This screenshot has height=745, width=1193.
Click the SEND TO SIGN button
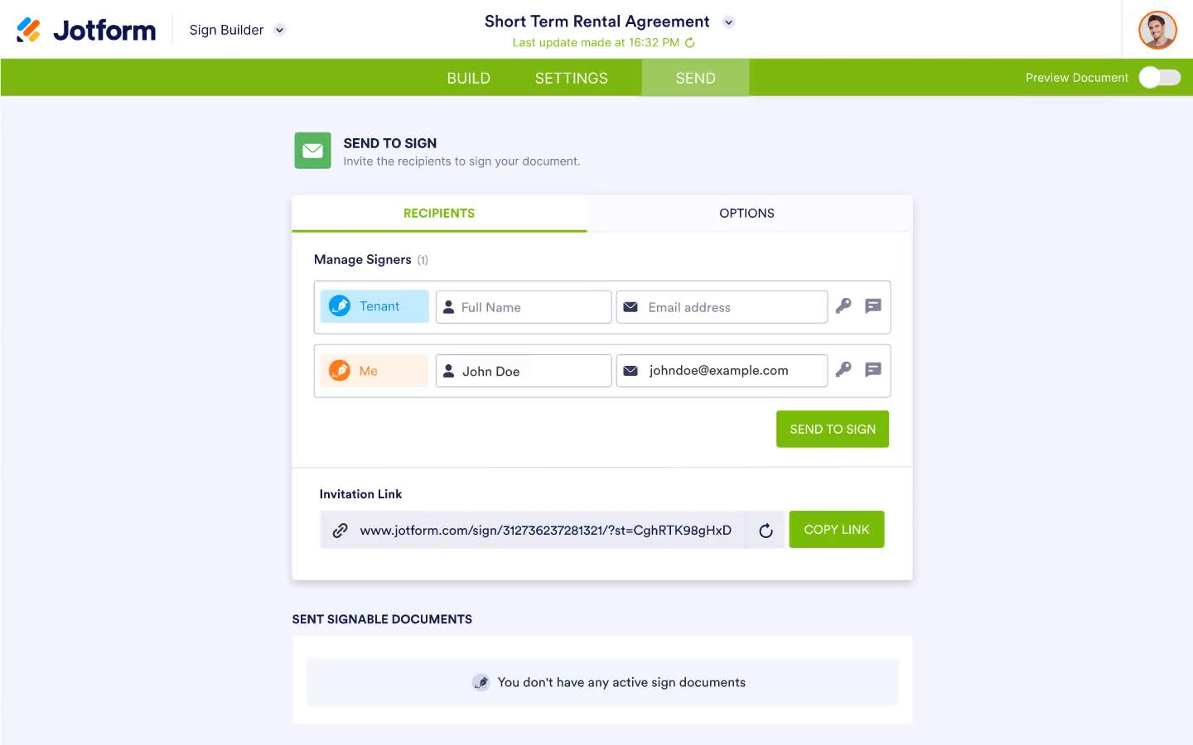pos(832,429)
